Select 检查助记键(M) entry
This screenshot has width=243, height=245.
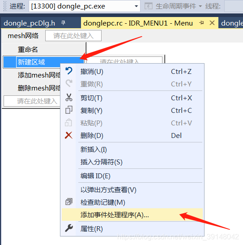coord(132,202)
